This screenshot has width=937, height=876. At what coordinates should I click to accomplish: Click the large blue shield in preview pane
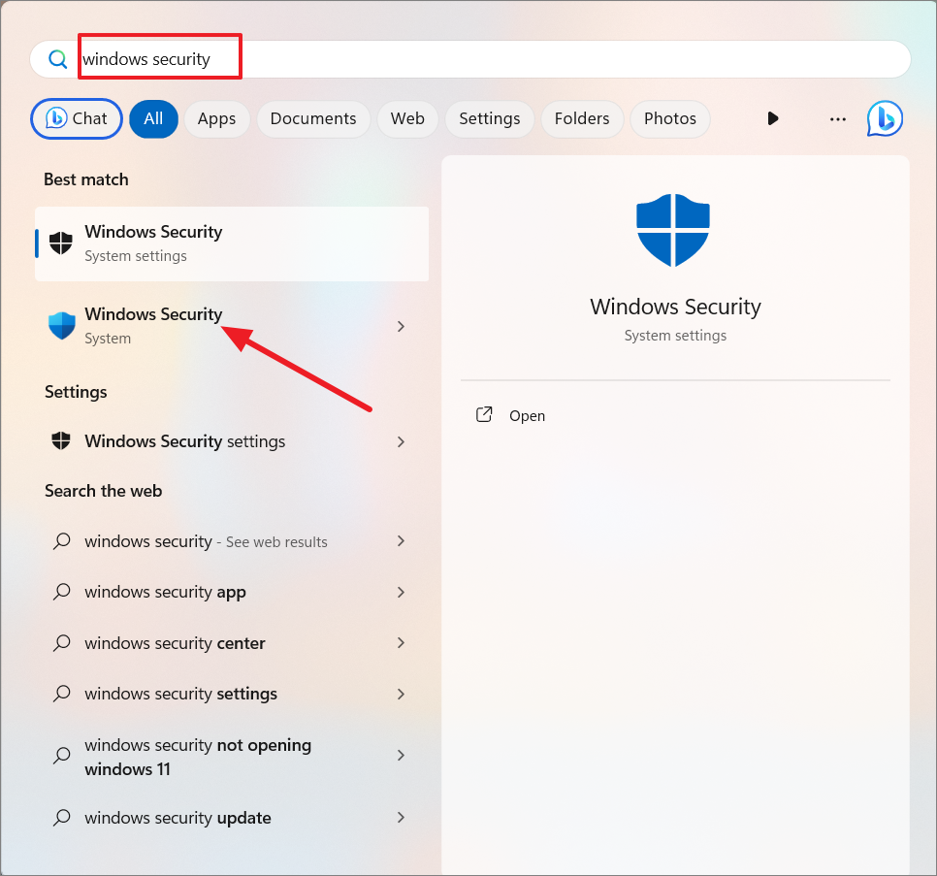[x=673, y=230]
